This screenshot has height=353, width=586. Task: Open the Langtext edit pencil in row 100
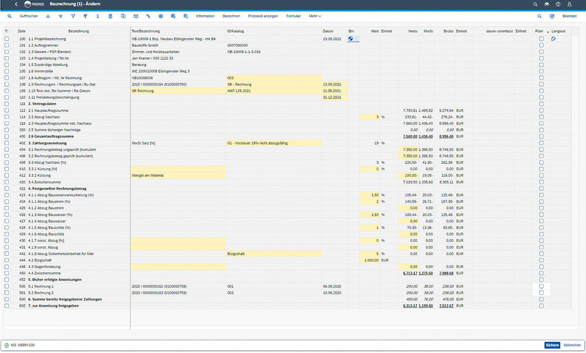(553, 39)
